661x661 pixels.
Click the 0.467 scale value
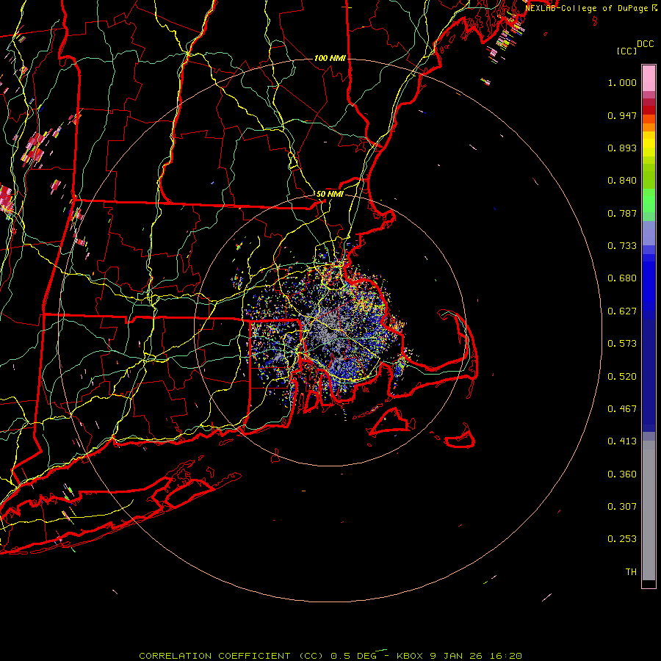click(622, 409)
